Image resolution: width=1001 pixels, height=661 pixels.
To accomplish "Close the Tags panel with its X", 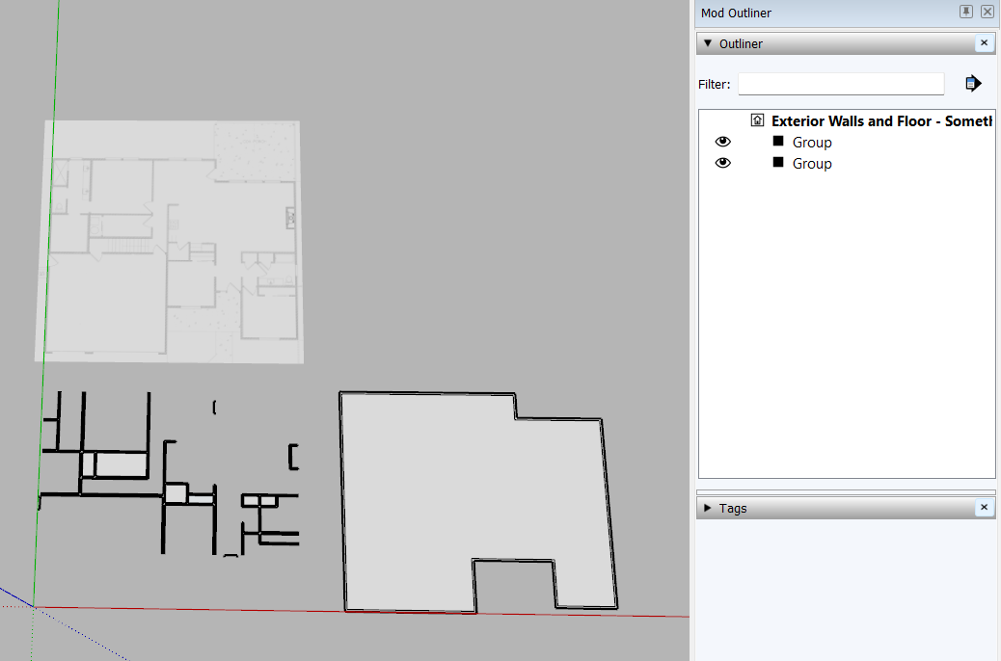I will (x=984, y=507).
